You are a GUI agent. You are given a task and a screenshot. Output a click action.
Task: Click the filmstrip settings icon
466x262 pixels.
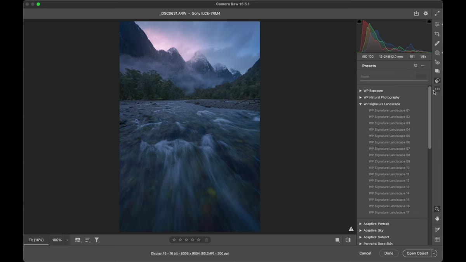pyautogui.click(x=78, y=240)
